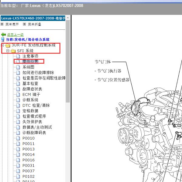Select the SFI 系统 folder label
Image resolution: width=182 pixels, height=182 pixels.
click(x=25, y=51)
